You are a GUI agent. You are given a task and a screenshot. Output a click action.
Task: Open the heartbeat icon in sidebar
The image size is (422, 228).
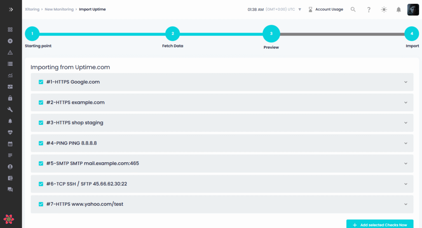pyautogui.click(x=10, y=132)
